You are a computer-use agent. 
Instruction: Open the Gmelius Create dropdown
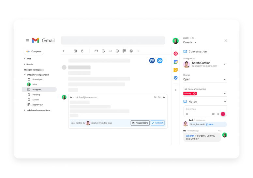(195, 42)
